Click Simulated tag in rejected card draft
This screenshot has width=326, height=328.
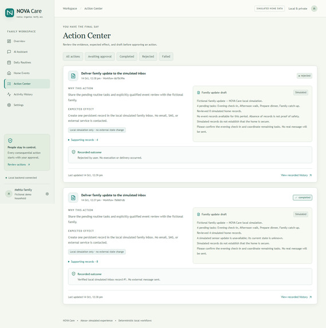[x=301, y=93]
